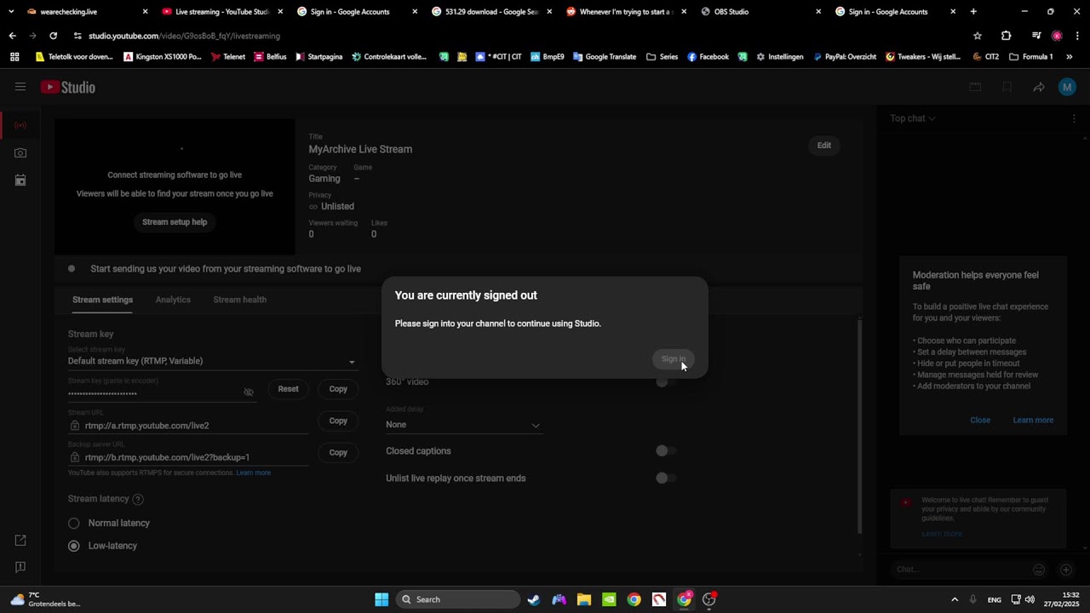The width and height of the screenshot is (1090, 613).
Task: Show more bookmarks with double chevron
Action: click(x=1070, y=57)
